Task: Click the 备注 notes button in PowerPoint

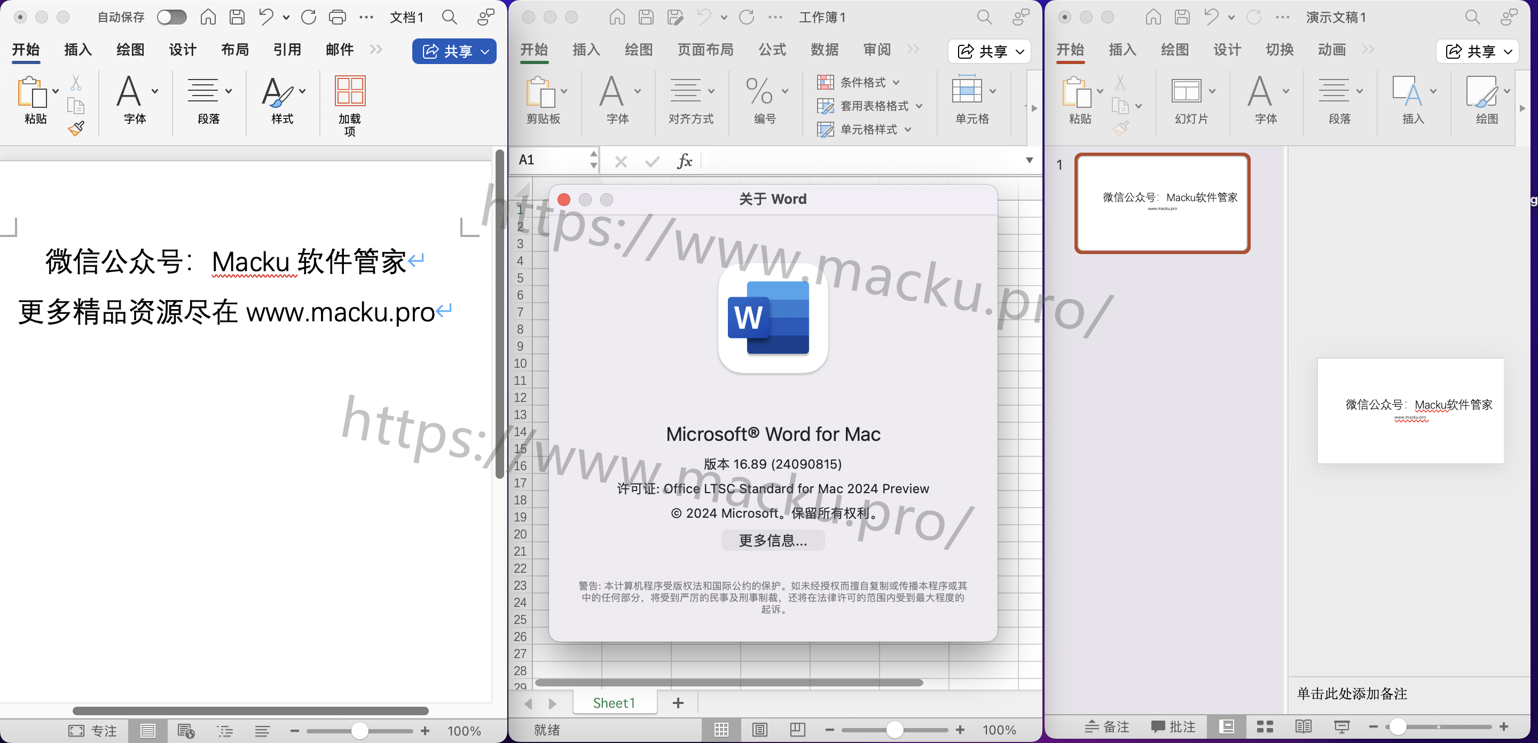Action: coord(1107,726)
